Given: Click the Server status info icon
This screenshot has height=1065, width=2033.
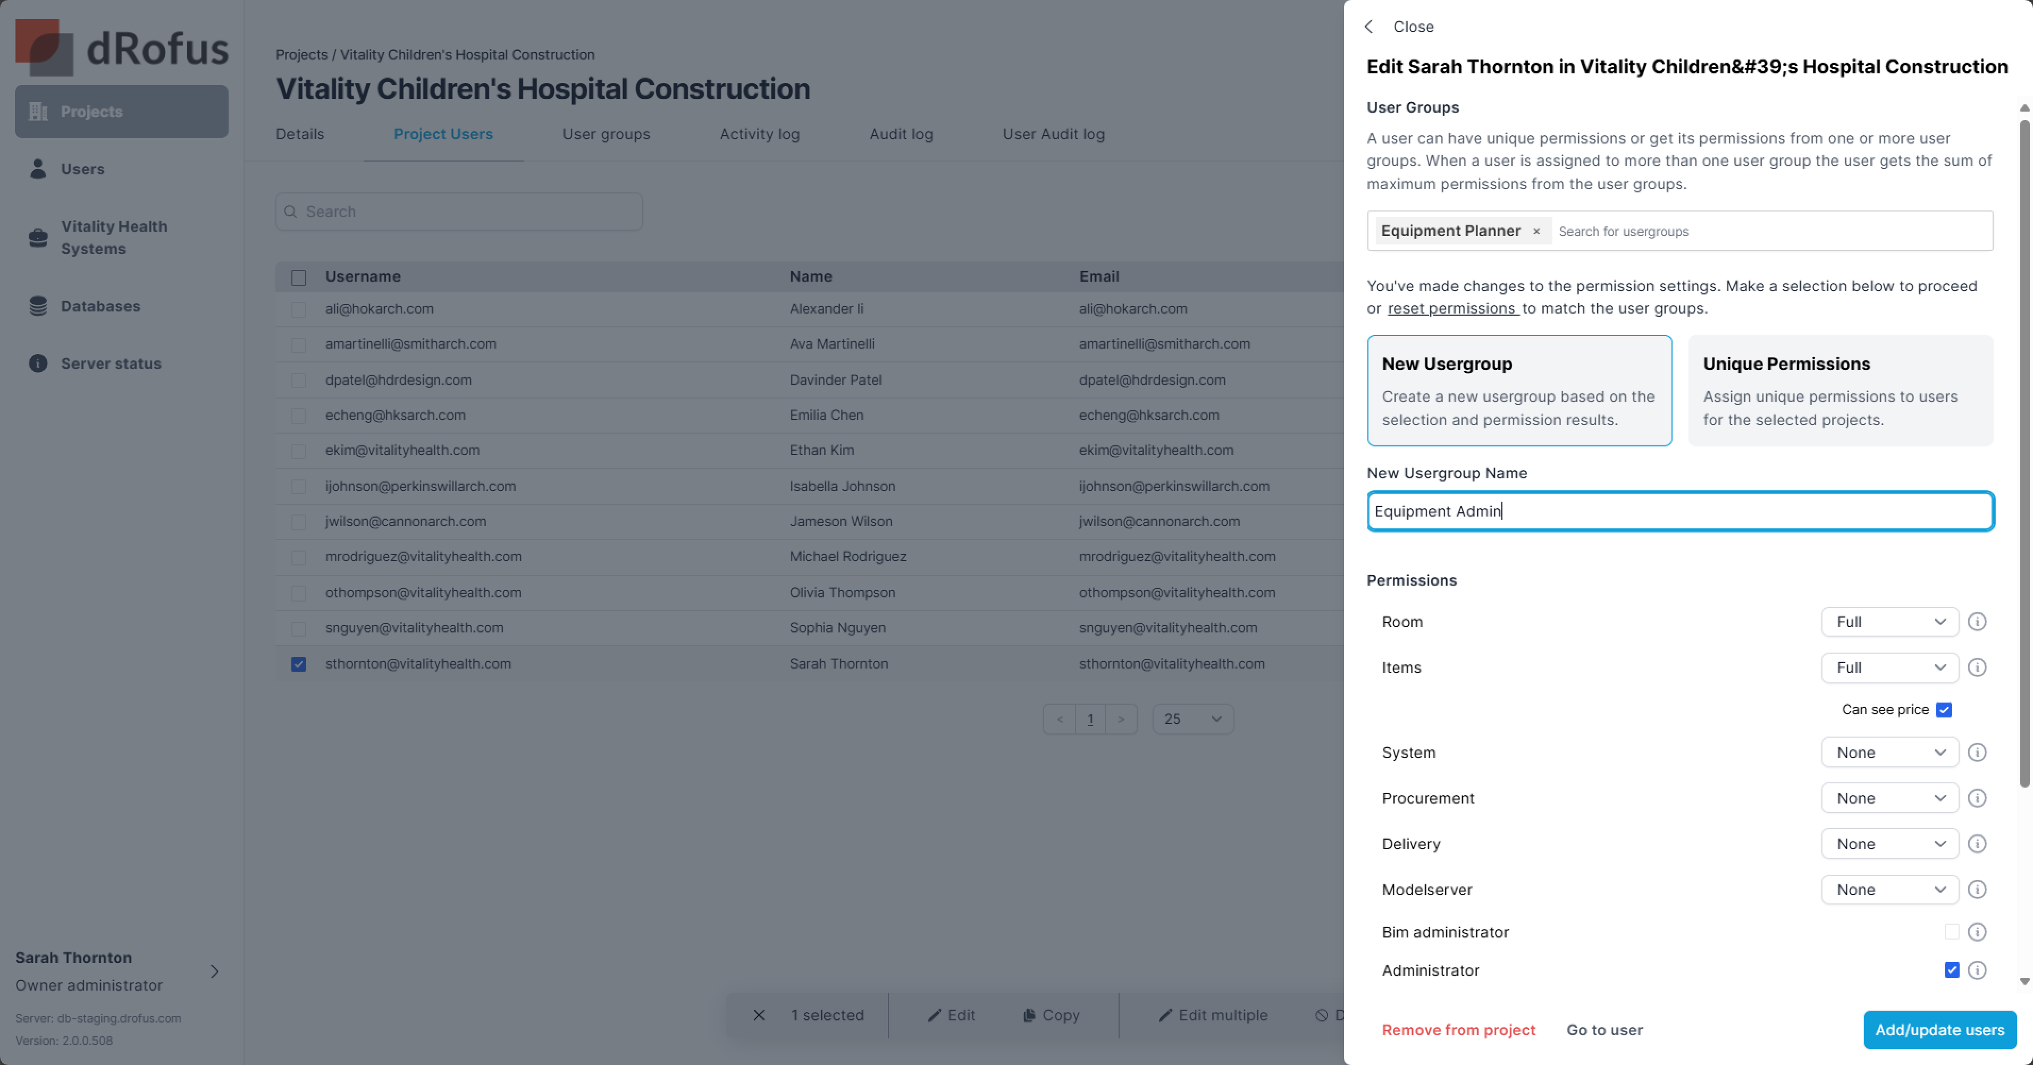Looking at the screenshot, I should [38, 364].
